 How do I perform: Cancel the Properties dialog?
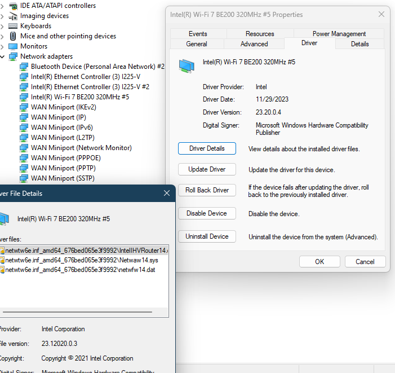(x=365, y=261)
